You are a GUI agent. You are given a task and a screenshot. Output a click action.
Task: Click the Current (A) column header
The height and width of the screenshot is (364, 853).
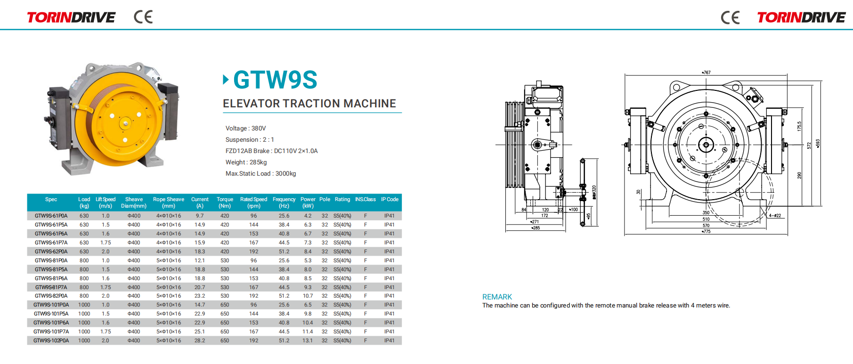[x=200, y=202]
